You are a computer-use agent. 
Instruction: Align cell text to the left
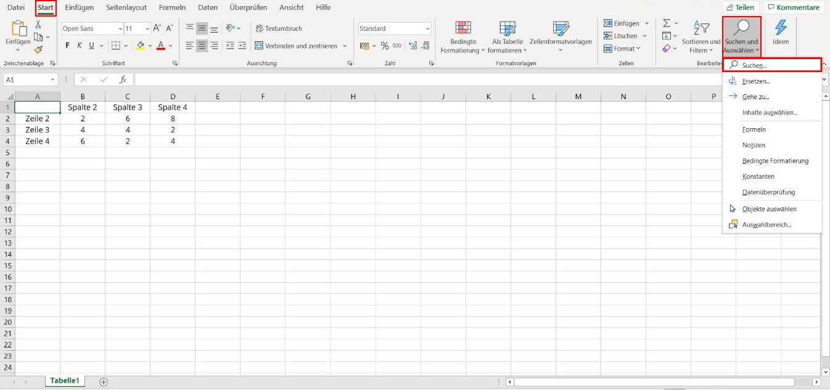coord(190,46)
